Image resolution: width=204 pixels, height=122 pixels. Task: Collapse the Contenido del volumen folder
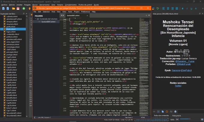(35, 19)
